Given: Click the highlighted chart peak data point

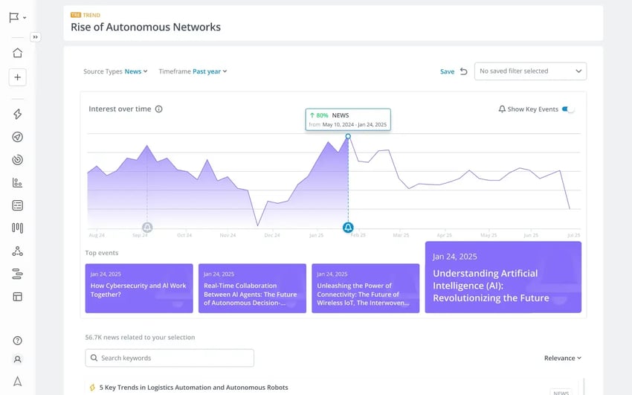Looking at the screenshot, I should coord(348,136).
